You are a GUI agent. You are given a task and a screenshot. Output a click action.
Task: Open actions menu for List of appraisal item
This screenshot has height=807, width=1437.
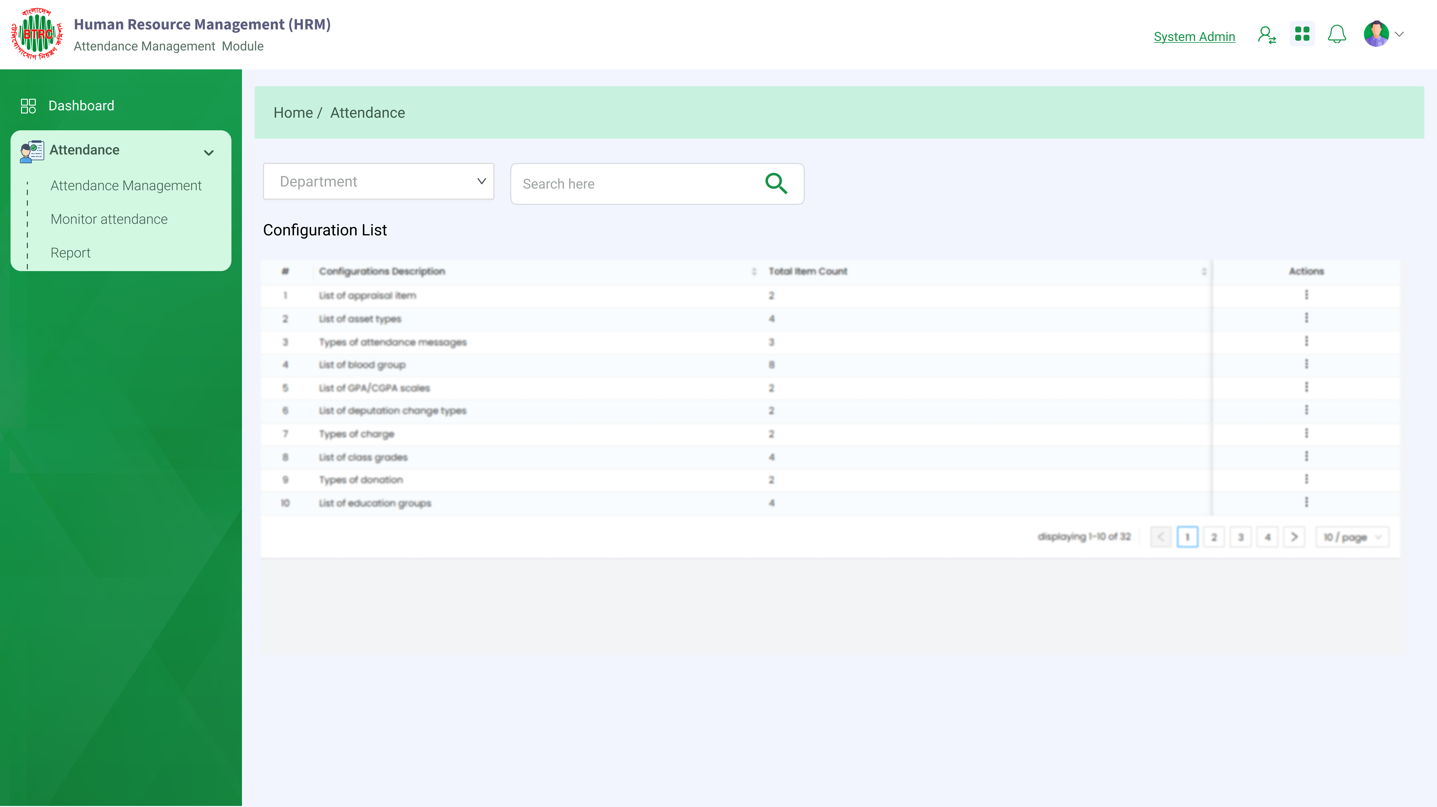point(1306,295)
